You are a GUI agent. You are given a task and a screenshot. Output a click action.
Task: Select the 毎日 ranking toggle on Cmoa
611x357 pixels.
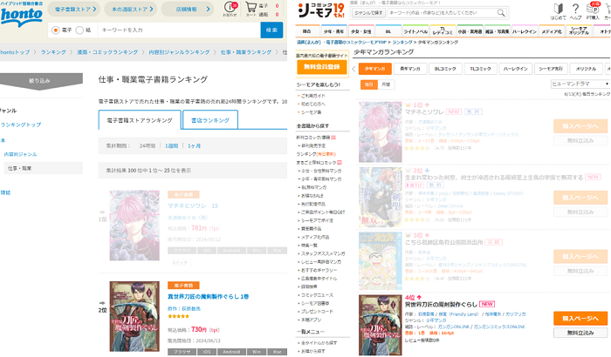click(x=368, y=84)
